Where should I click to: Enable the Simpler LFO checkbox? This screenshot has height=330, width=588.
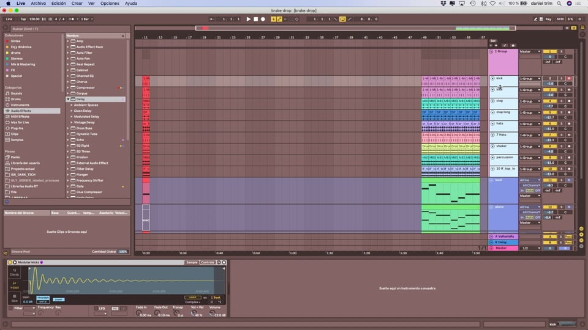[96, 308]
